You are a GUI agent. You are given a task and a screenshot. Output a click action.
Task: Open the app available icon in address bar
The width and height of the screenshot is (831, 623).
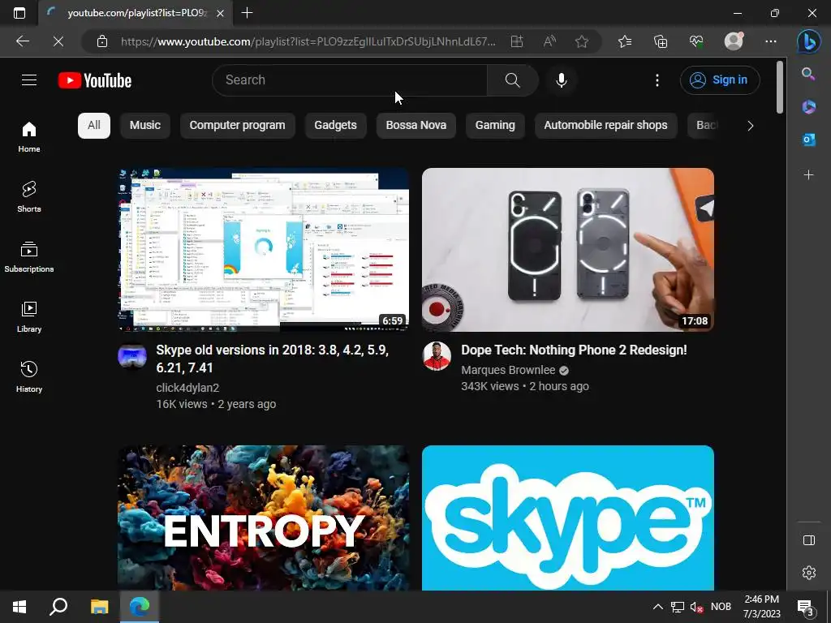click(x=517, y=41)
